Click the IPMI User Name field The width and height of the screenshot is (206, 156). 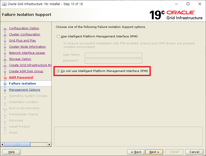[x=113, y=55]
